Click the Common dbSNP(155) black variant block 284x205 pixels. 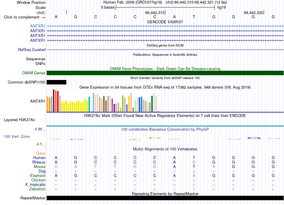(x=57, y=82)
